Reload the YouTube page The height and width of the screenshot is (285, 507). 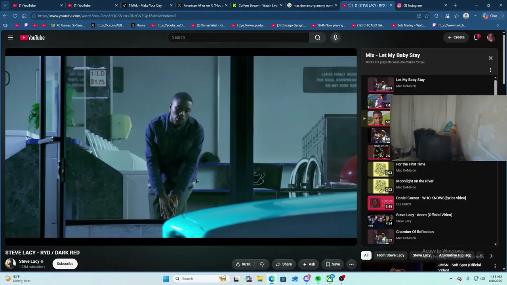tap(15, 16)
